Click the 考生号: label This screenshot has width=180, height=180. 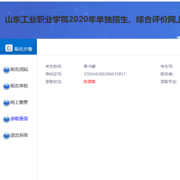tap(167, 66)
